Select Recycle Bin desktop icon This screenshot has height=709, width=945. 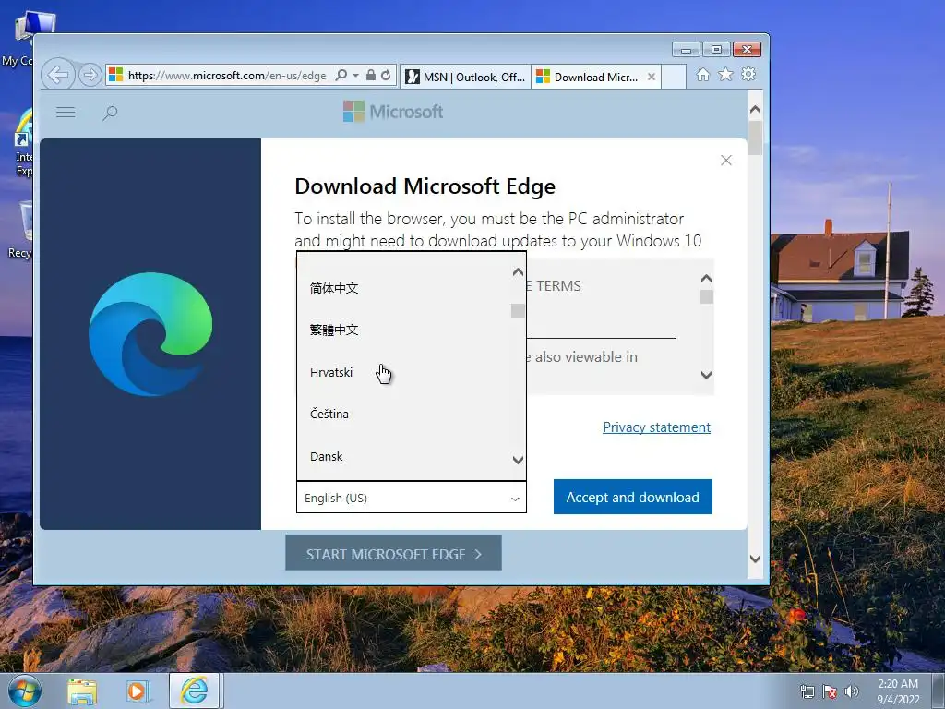point(23,230)
